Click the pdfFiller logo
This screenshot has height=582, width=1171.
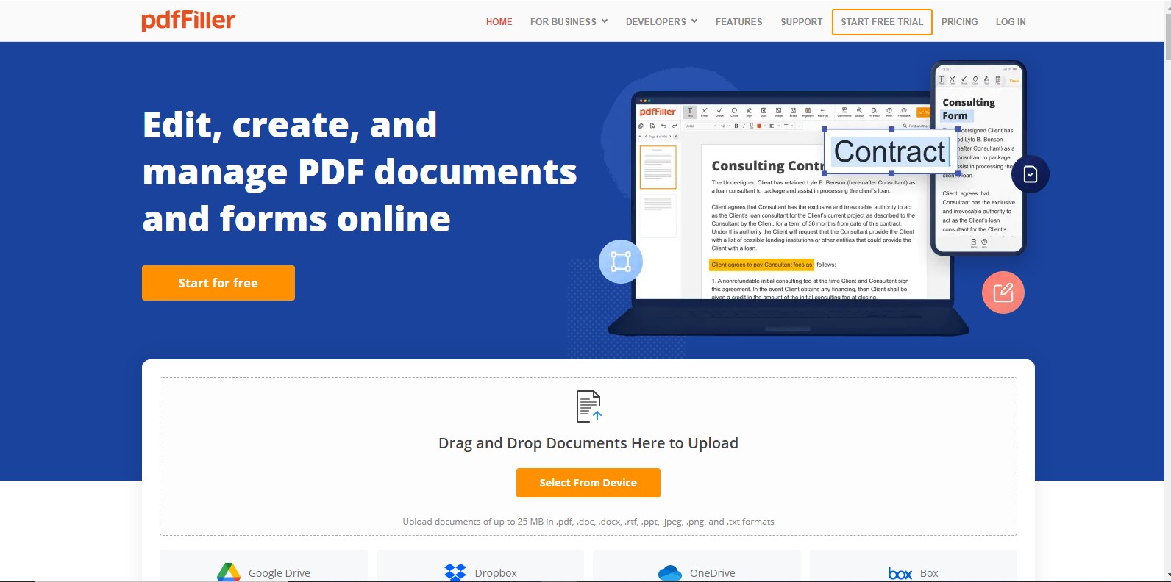coord(188,21)
